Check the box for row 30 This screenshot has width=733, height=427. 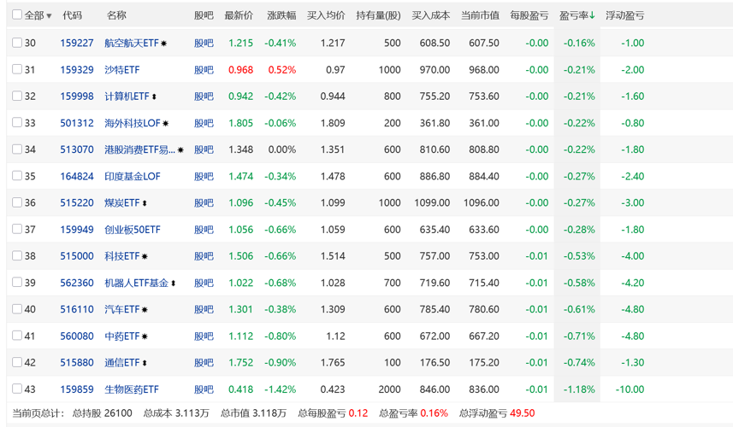pyautogui.click(x=17, y=43)
